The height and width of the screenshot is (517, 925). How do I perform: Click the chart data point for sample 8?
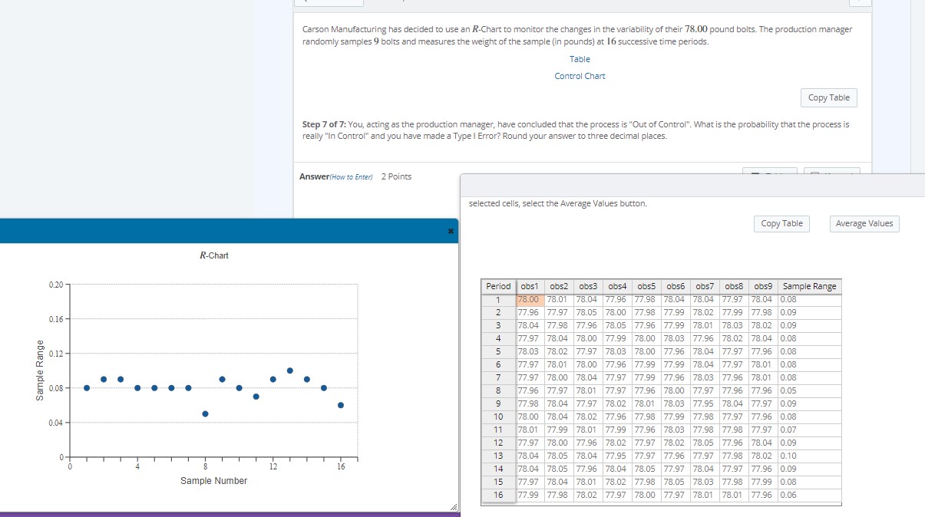coord(206,414)
